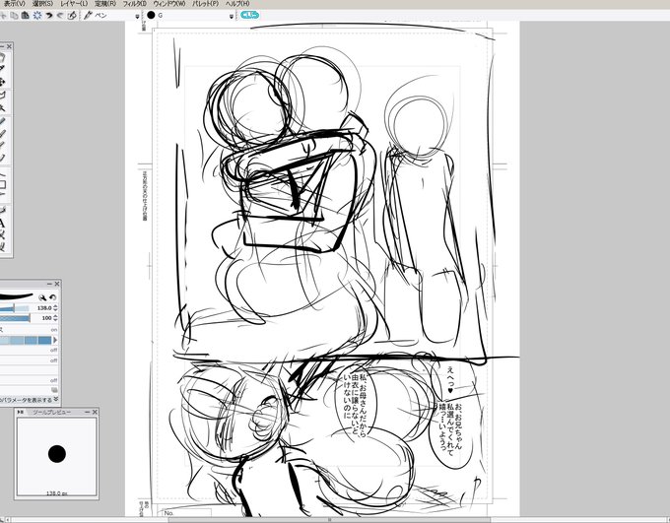Open the ウィンドウ(W) menu
Screen dimensions: 670x523
tap(169, 3)
